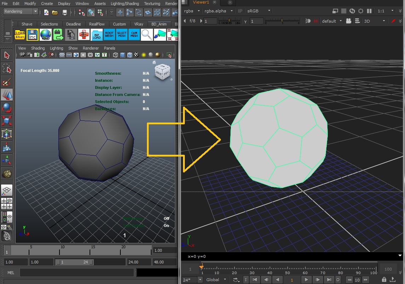The width and height of the screenshot is (405, 284).
Task: Click the In point I button
Action: pyautogui.click(x=246, y=280)
